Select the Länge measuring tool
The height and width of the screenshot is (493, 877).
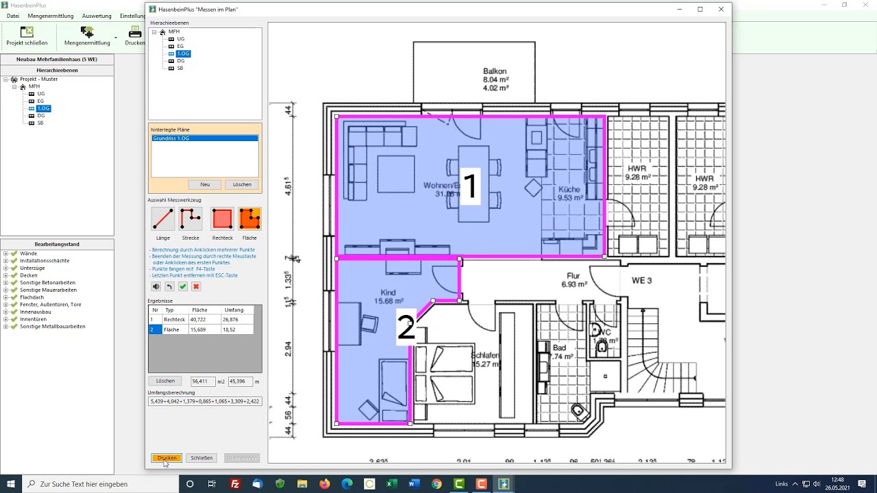tap(163, 219)
